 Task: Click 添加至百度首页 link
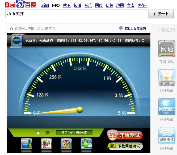pos(135,28)
